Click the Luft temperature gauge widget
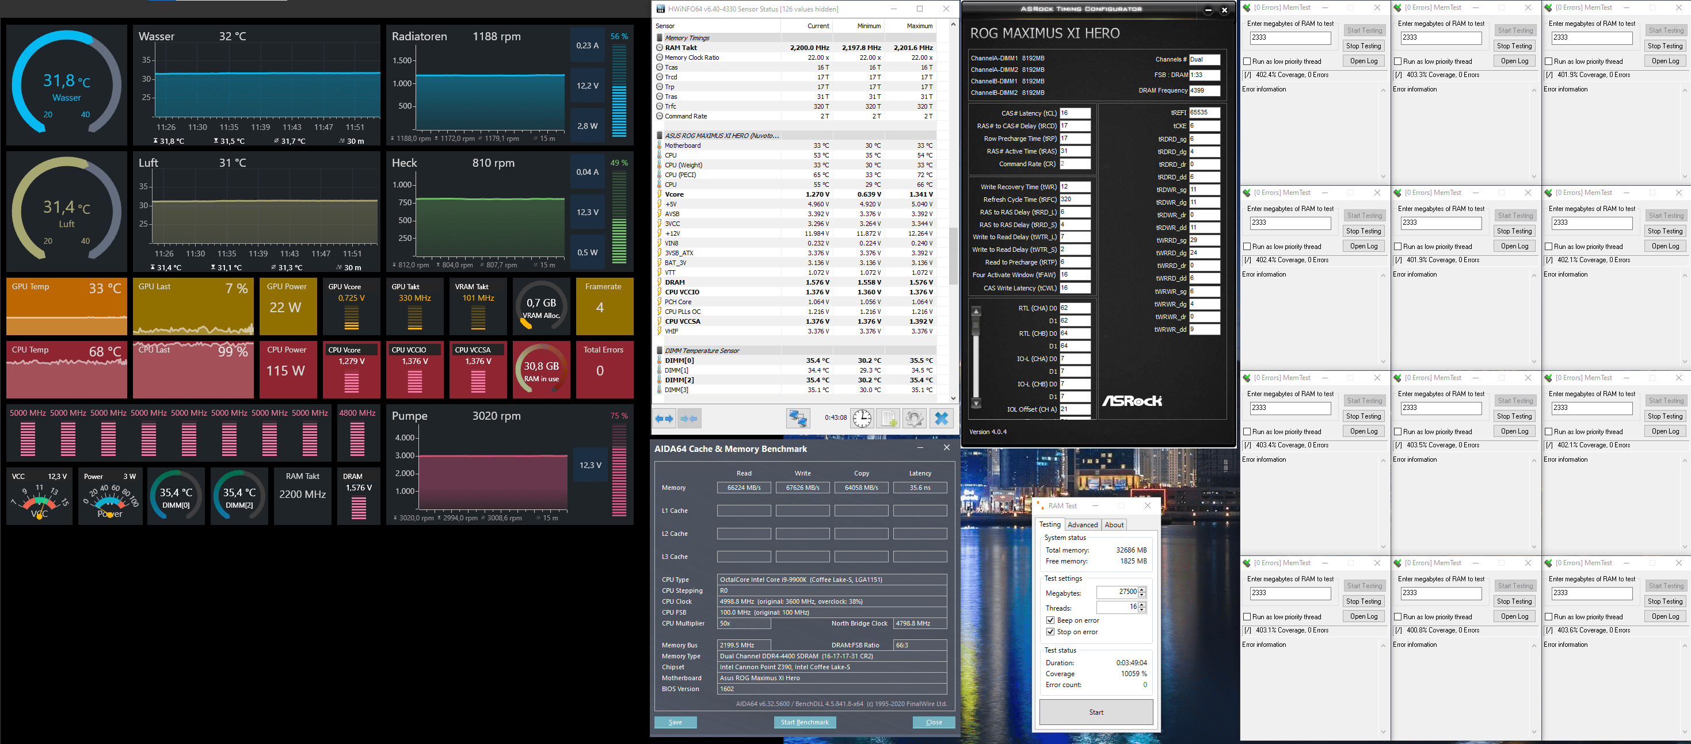Image resolution: width=1691 pixels, height=744 pixels. [66, 211]
